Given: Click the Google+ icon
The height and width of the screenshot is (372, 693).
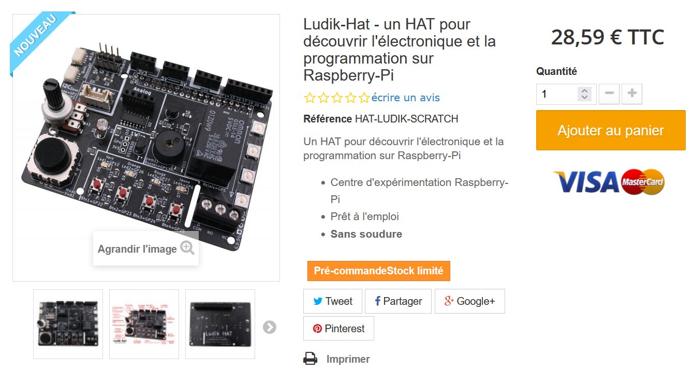Looking at the screenshot, I should [449, 301].
